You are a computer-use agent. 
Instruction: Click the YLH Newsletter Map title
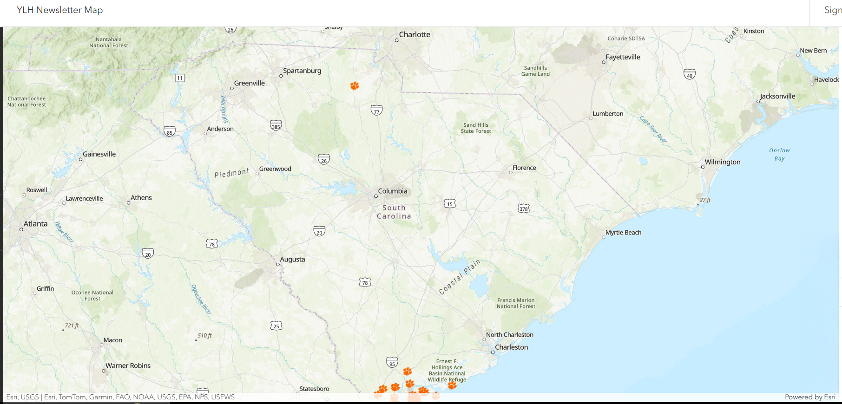coord(60,10)
